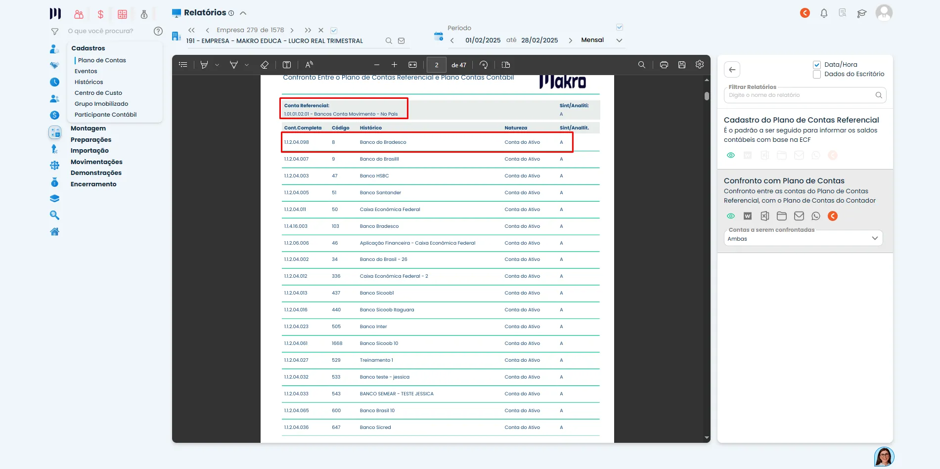Click the PDF viewer vertical scrollbar thumb

point(707,96)
